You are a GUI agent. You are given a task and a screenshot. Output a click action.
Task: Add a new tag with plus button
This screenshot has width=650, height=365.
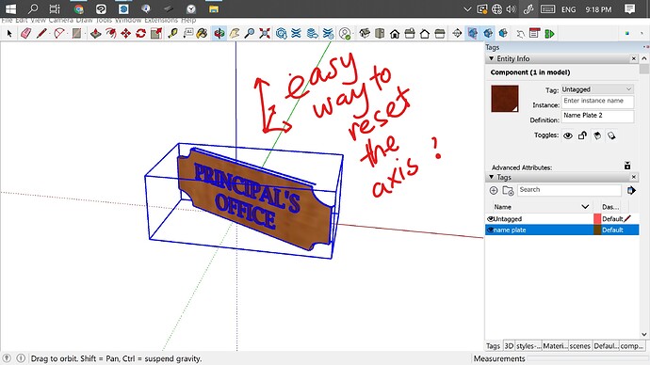pos(494,190)
